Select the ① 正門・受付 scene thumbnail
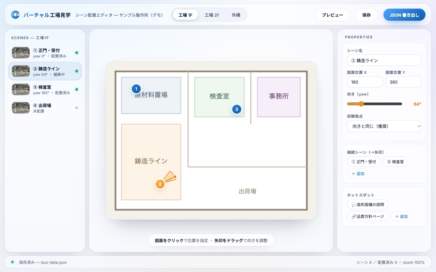 pyautogui.click(x=21, y=53)
